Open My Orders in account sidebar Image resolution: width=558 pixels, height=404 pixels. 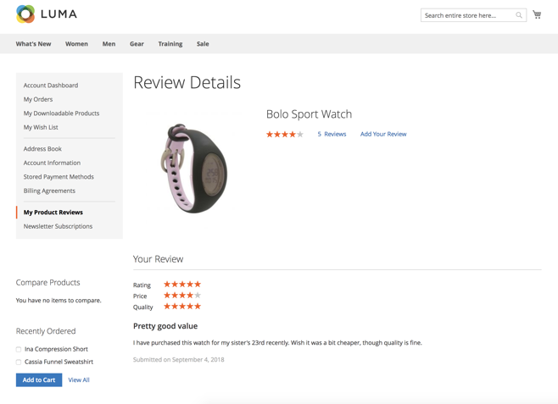click(x=38, y=99)
